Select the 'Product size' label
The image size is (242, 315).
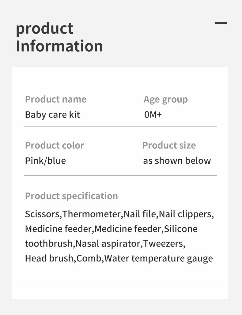point(169,145)
